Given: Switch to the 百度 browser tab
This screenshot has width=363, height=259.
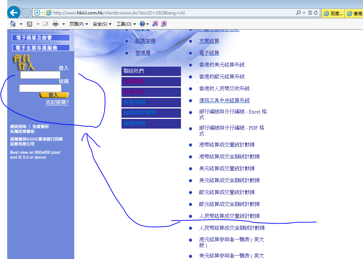Looking at the screenshot, I should pos(333,13).
